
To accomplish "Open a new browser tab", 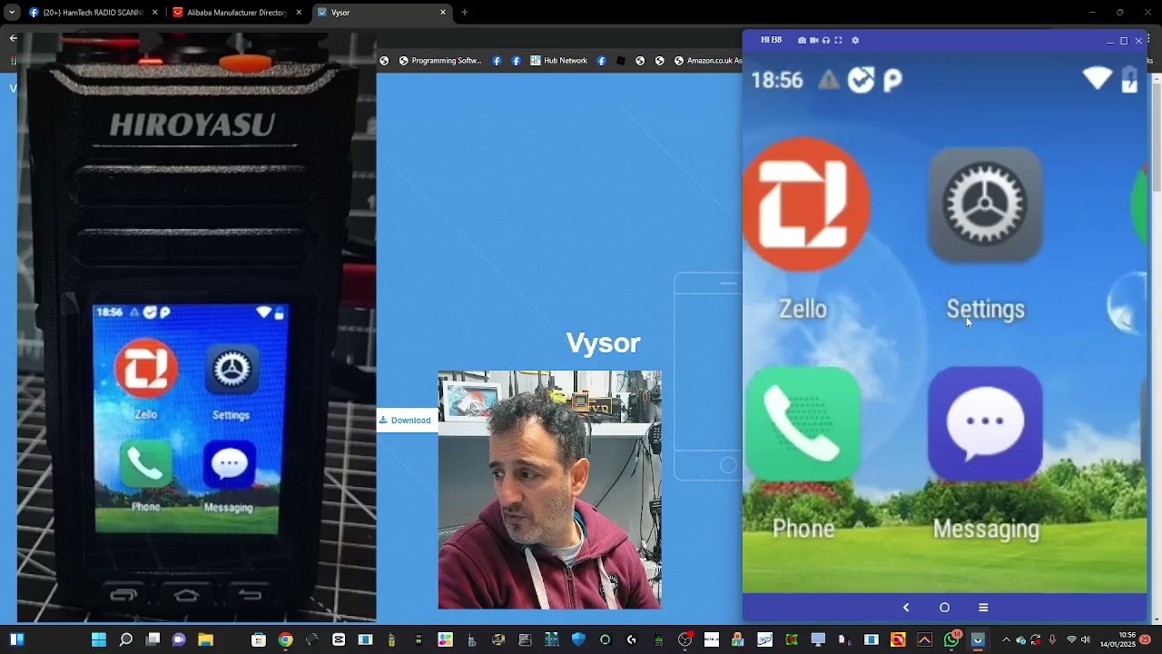I will coord(465,13).
